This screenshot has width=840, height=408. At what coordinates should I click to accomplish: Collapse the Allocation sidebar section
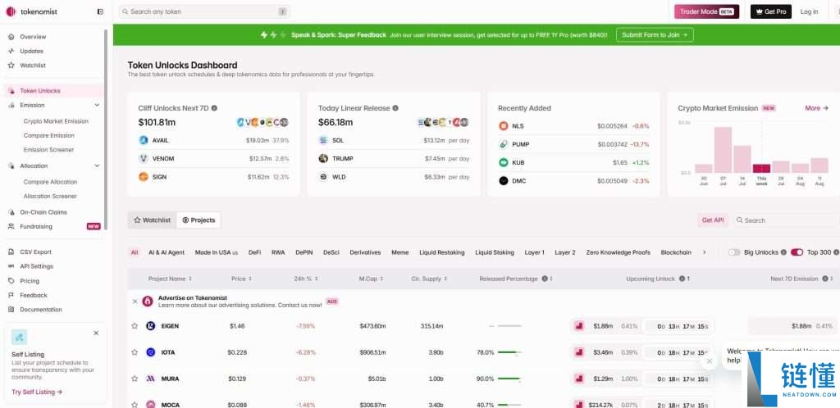click(x=97, y=165)
